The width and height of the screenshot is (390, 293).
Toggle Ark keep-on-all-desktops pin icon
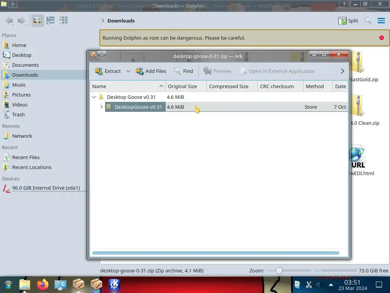102,54
